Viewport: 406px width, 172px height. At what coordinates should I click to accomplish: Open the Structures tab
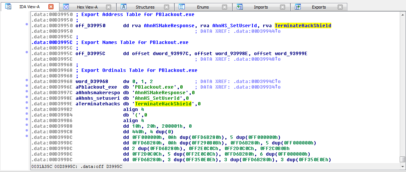145,7
